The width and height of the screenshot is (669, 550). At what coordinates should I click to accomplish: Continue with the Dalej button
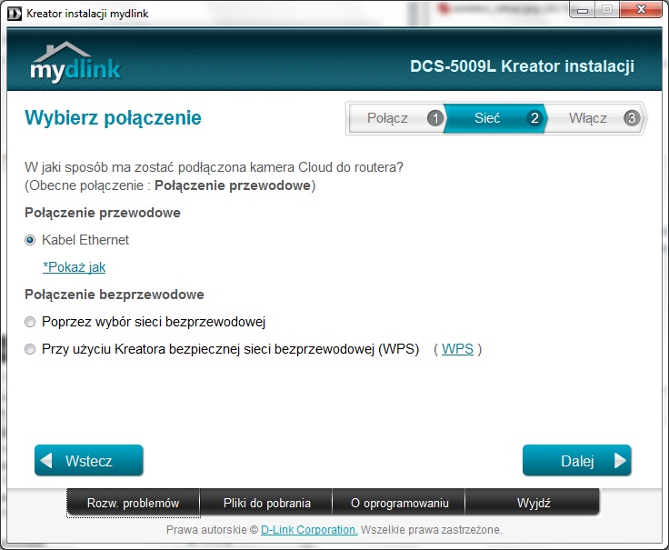coord(577,460)
